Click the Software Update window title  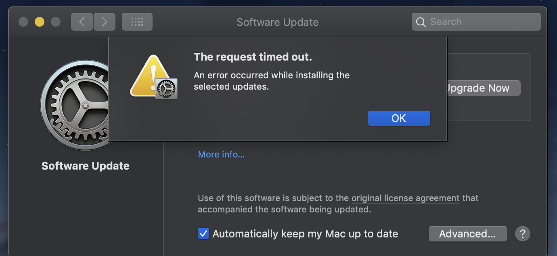(277, 22)
